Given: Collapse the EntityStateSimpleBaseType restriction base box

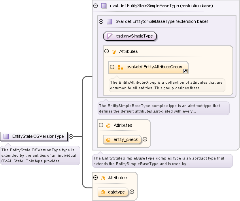Looking at the screenshot, I should coord(95,6).
